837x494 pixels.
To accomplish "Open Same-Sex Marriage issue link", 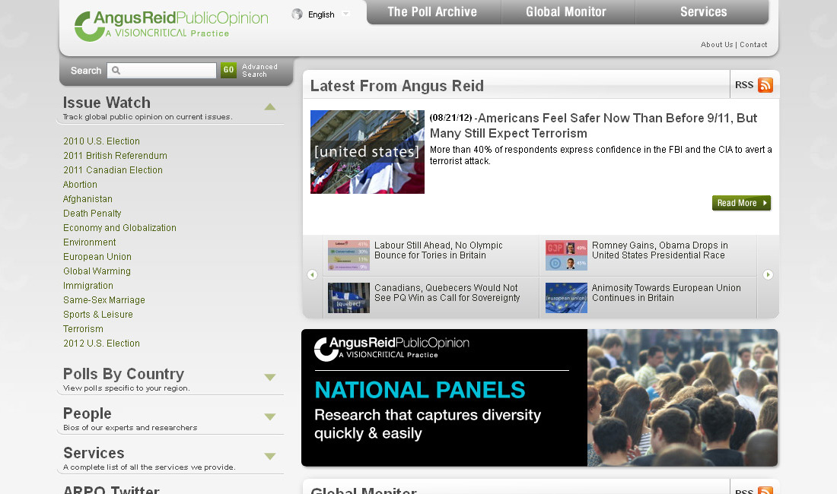I will click(104, 300).
